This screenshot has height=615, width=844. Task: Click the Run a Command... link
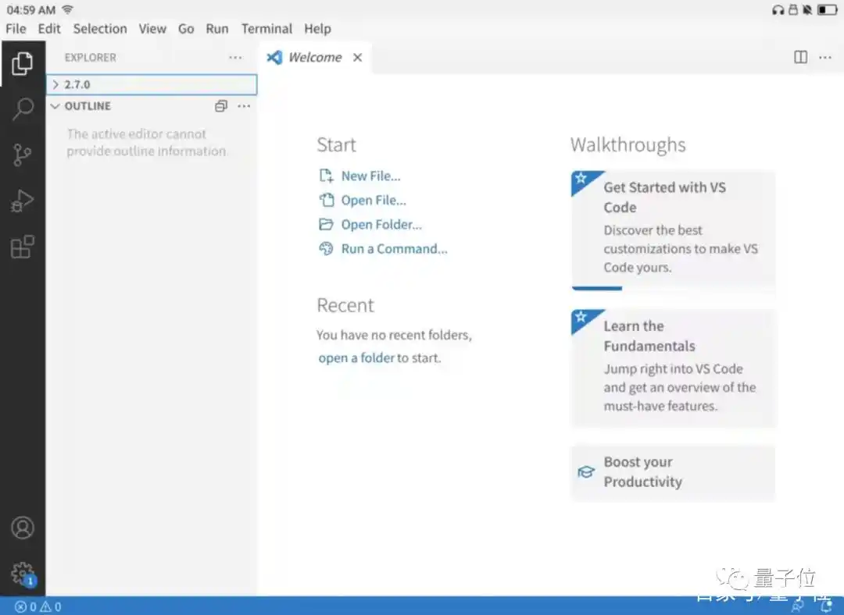(394, 248)
